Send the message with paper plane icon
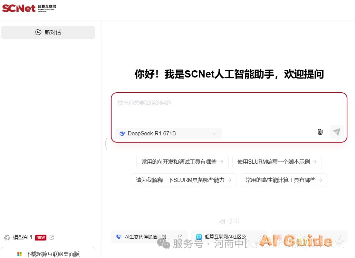Viewport: 355px width, 258px height. click(x=337, y=132)
